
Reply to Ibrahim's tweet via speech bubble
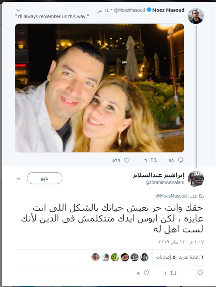point(200,273)
